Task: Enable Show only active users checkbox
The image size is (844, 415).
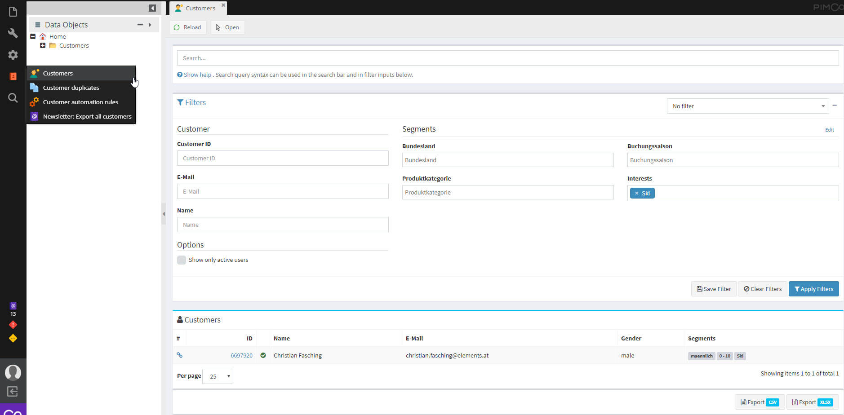Action: click(x=182, y=260)
